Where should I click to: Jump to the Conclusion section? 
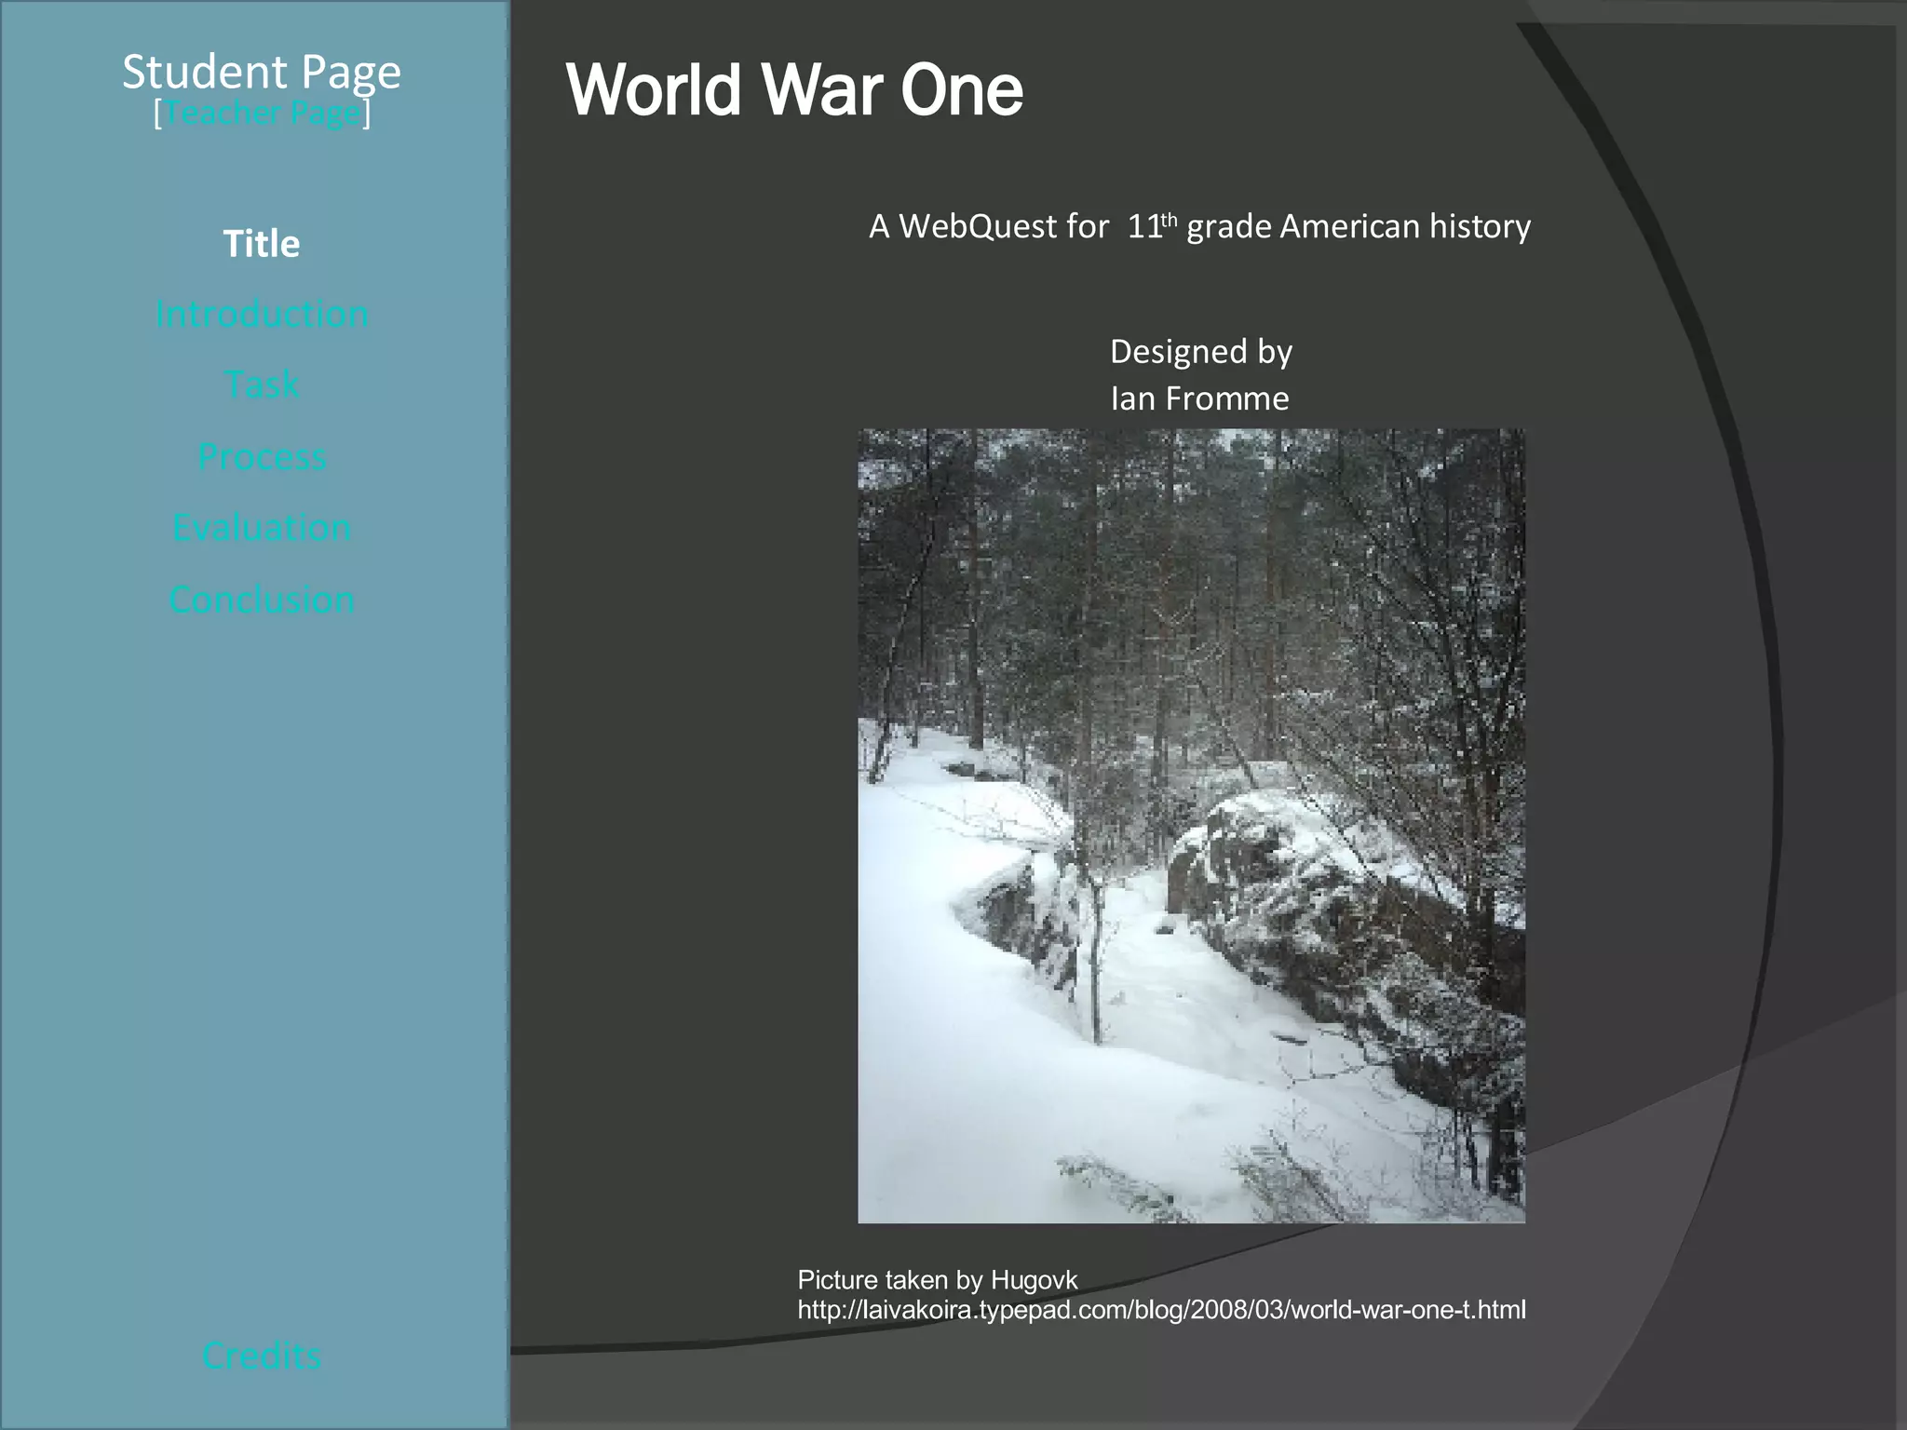pyautogui.click(x=262, y=600)
